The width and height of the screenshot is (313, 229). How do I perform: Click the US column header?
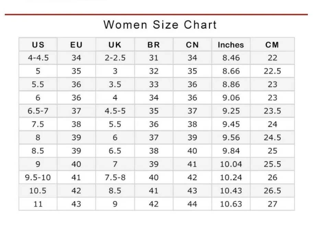tap(38, 45)
